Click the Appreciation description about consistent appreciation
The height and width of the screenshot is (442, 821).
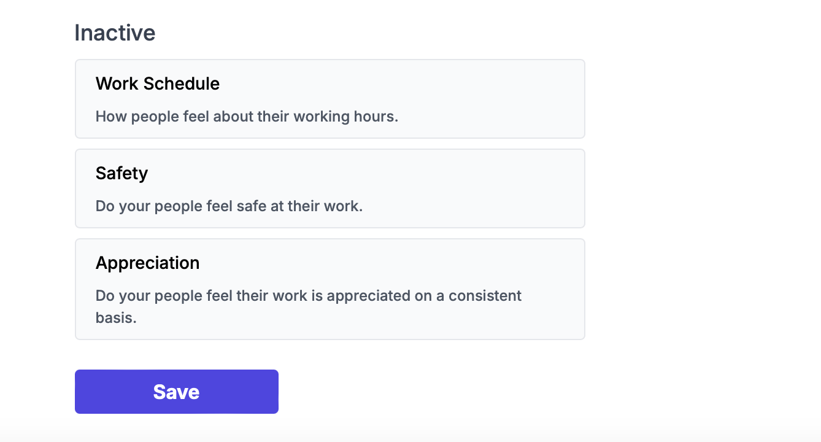309,306
